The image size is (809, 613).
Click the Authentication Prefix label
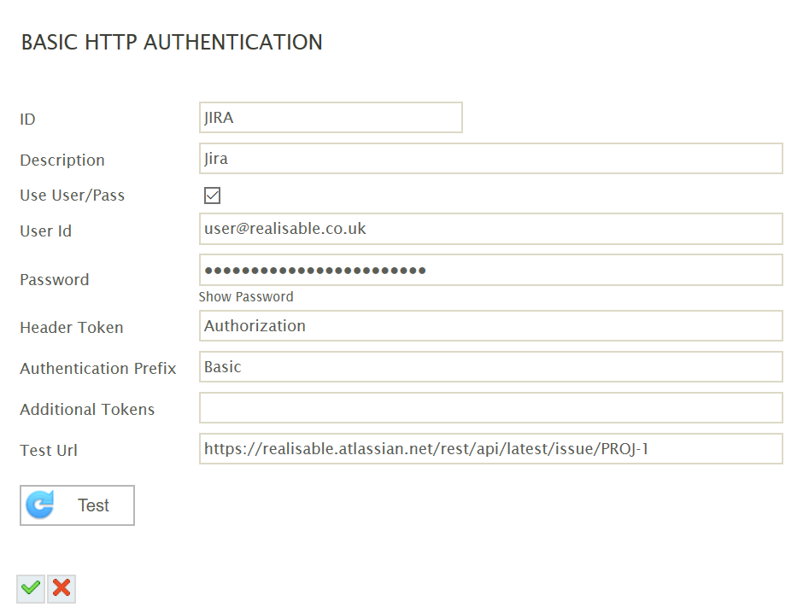pyautogui.click(x=98, y=369)
